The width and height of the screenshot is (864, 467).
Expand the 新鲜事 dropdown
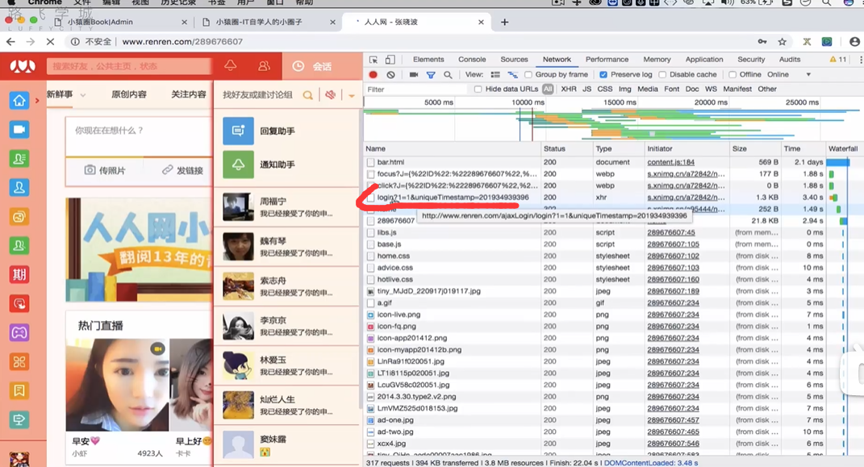pos(82,94)
